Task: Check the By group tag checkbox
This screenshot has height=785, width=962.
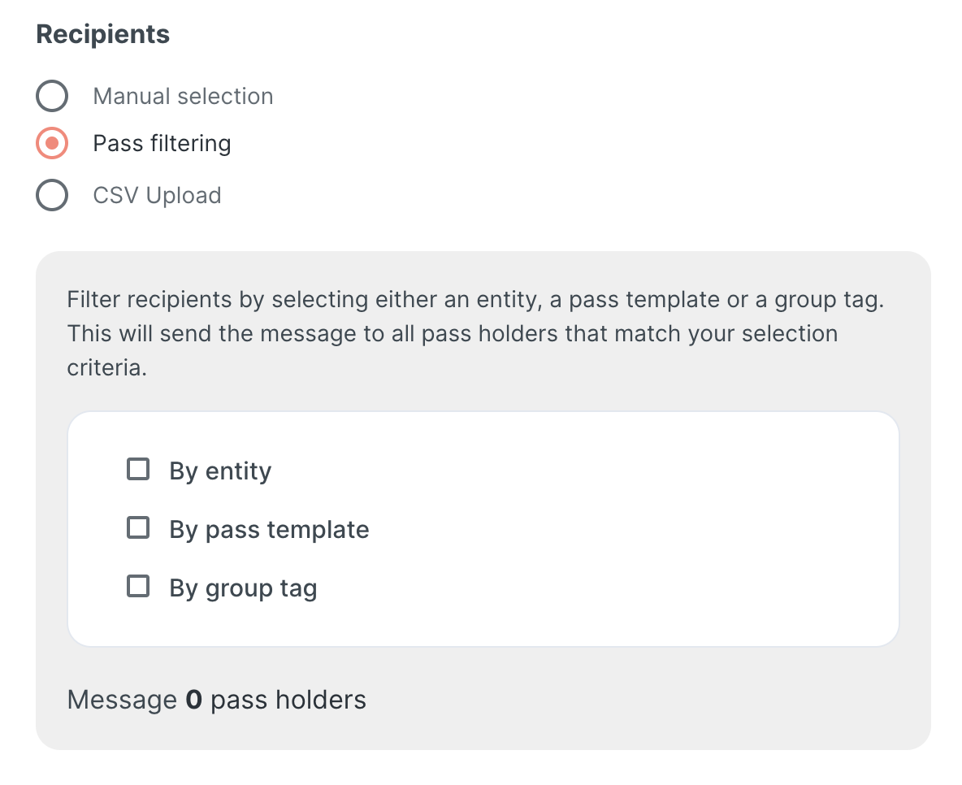Action: coord(139,587)
